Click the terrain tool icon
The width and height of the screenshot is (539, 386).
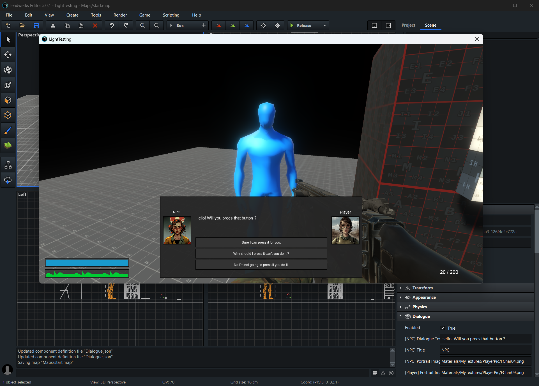point(8,145)
